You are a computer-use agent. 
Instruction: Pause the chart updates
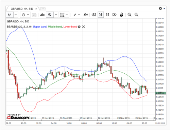[107, 15]
